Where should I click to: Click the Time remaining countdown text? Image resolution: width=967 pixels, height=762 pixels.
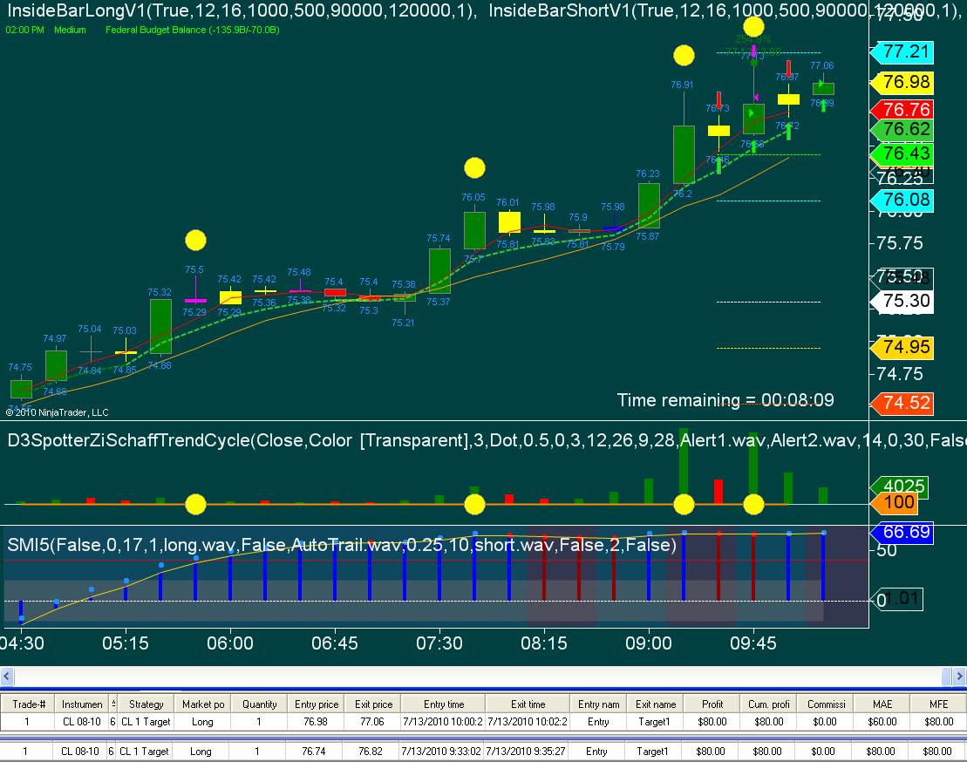(725, 400)
